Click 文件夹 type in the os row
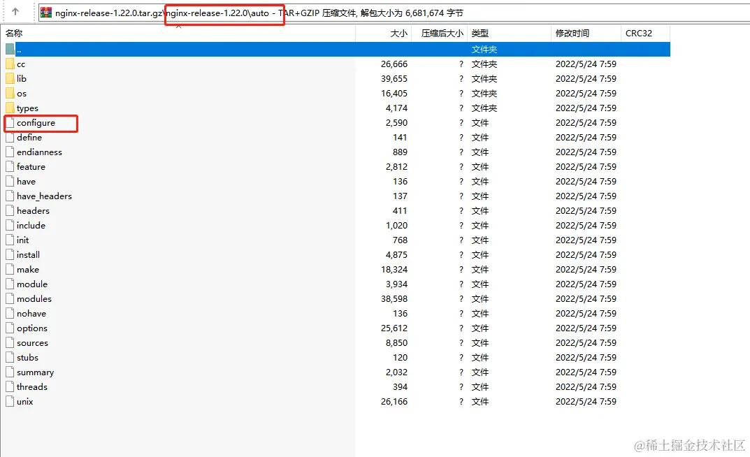Viewport: 750px width, 457px height. coord(484,93)
